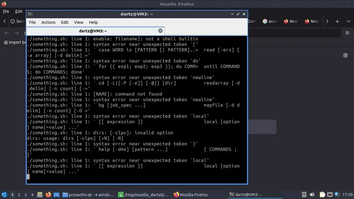This screenshot has width=354, height=199.
Task: Open the Help menu in the terminal
Action: (93, 22)
